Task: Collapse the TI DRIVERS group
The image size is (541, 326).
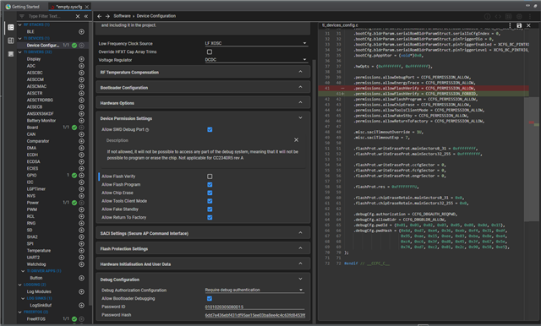Action: (20, 52)
